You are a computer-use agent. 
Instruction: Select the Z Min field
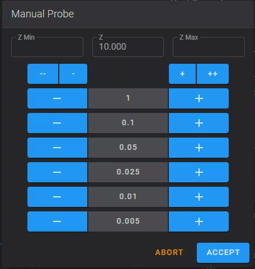pos(47,47)
